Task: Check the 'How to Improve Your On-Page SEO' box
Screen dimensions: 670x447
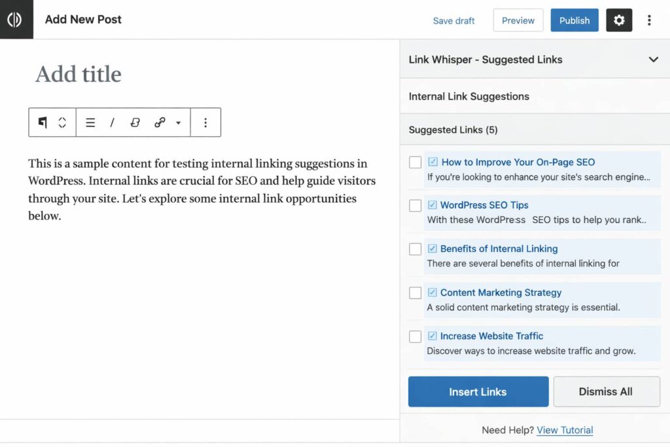Action: 415,162
